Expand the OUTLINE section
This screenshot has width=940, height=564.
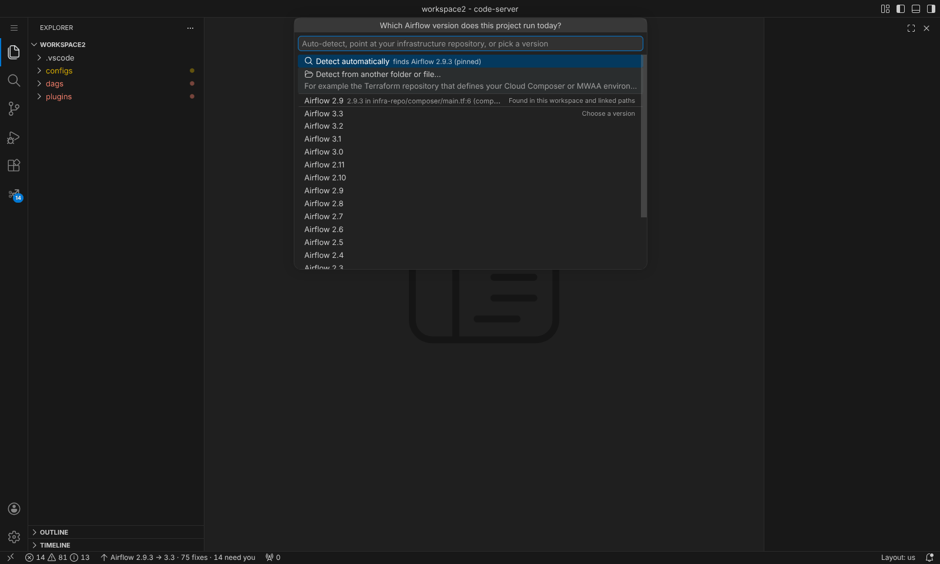click(x=116, y=532)
